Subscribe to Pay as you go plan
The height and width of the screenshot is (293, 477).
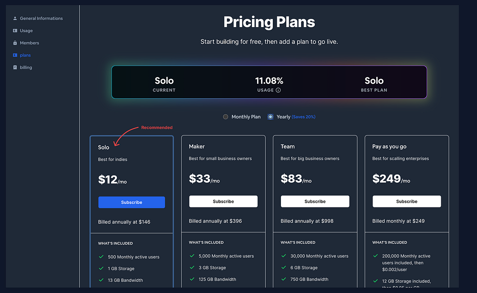coord(406,202)
